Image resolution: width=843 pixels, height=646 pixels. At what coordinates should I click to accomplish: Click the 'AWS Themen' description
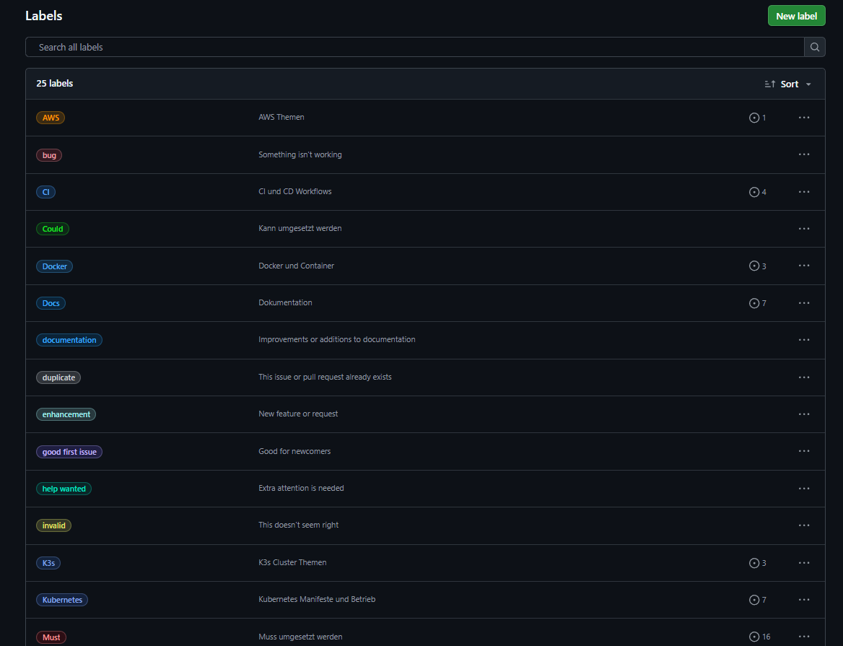tap(281, 117)
